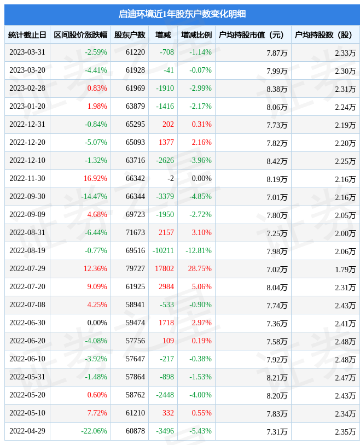Click the table title 启迪环境近1年股东户数变化明细
The height and width of the screenshot is (445, 360).
pos(182,14)
